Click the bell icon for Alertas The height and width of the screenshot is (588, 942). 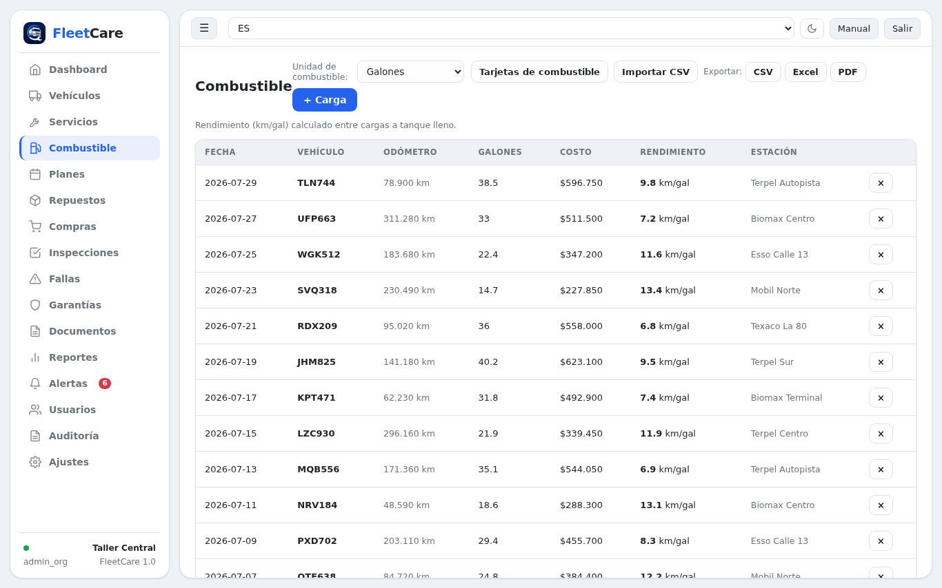(x=35, y=384)
